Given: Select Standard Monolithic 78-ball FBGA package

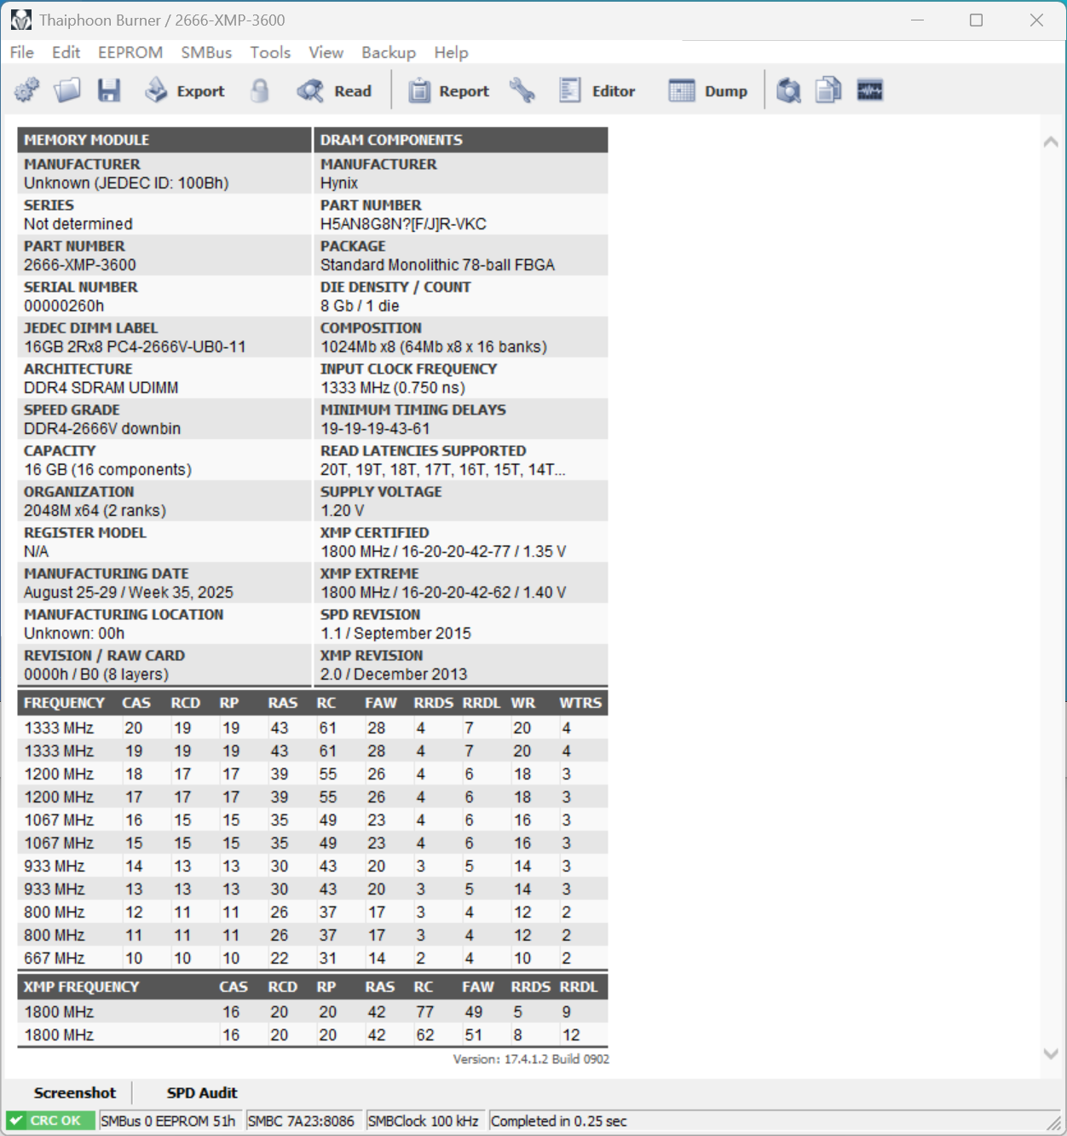Looking at the screenshot, I should pos(437,265).
